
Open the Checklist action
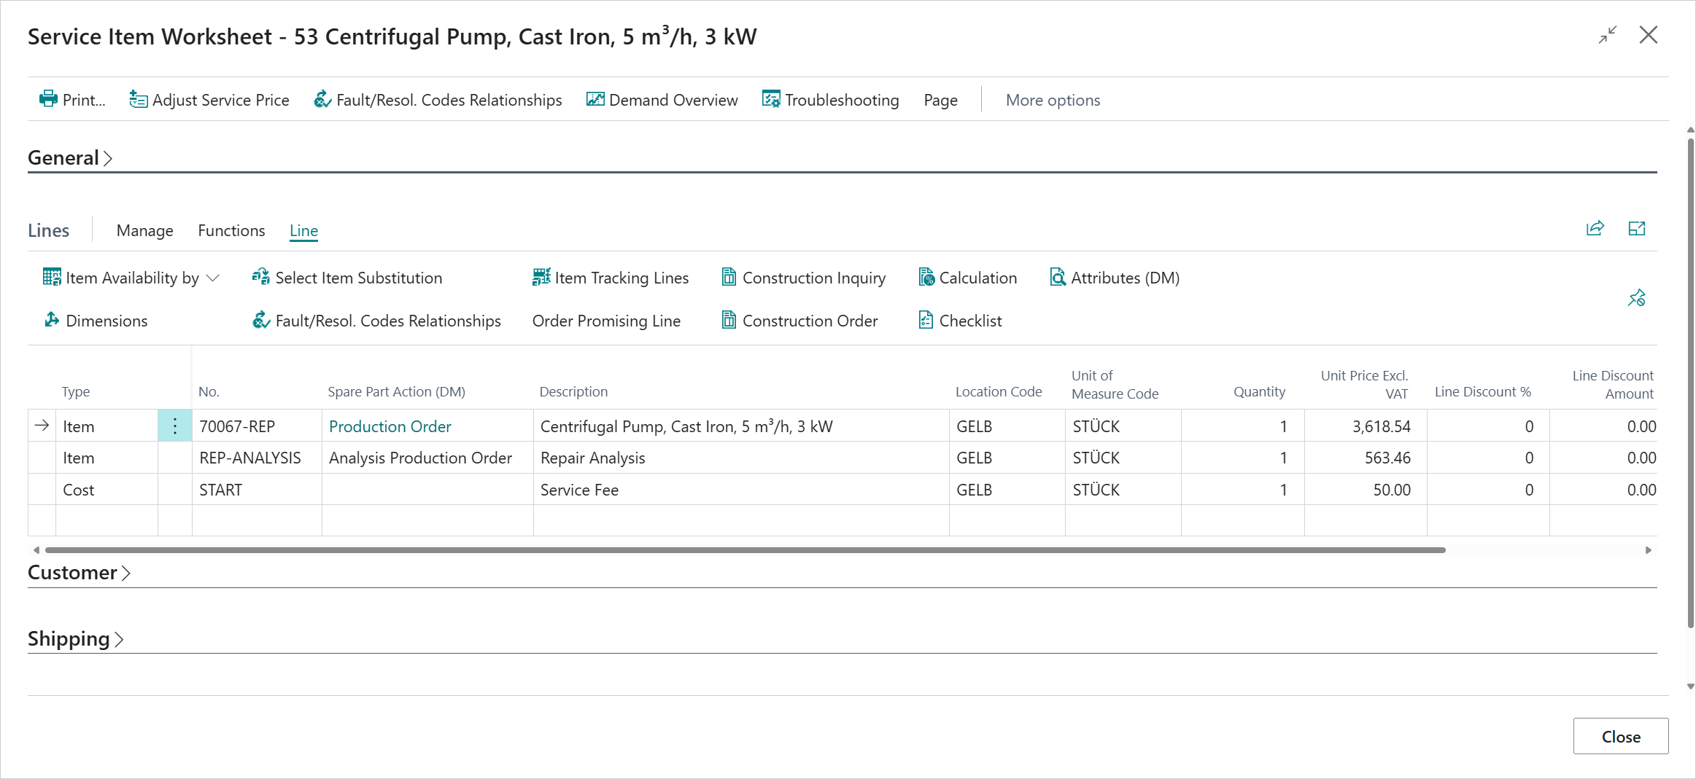[x=960, y=321]
